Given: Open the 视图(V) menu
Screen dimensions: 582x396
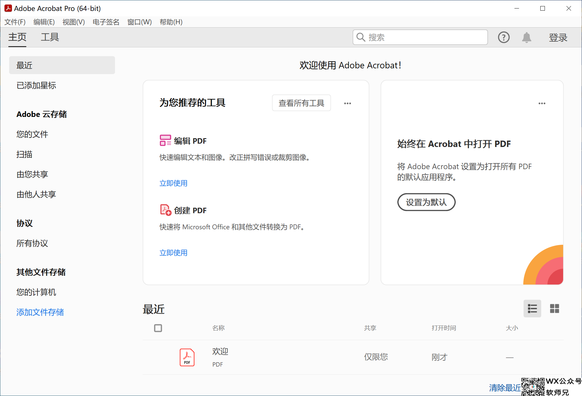Looking at the screenshot, I should coord(74,22).
